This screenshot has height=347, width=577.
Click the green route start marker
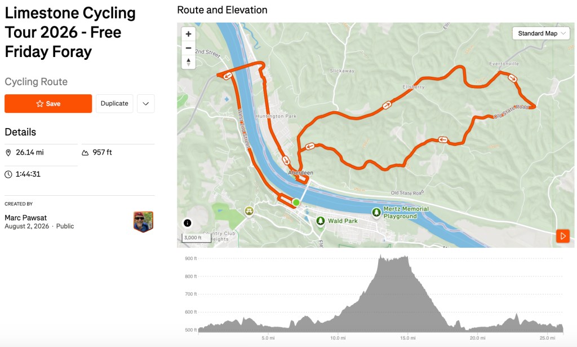click(296, 202)
